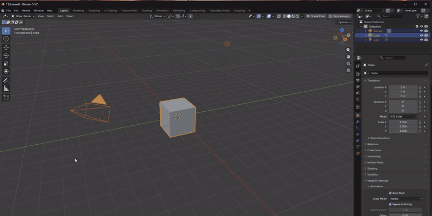Viewport: 432px width, 216px height.
Task: Switch to the Geometry Nodes workspace tab
Action: [x=220, y=10]
